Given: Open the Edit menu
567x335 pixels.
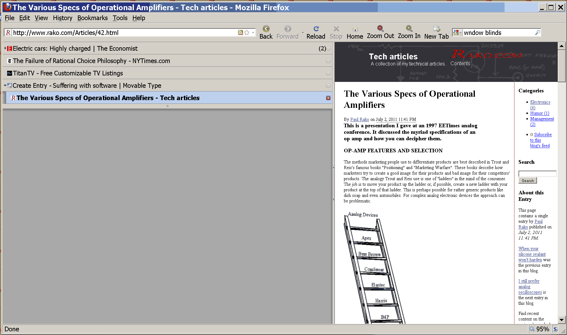Looking at the screenshot, I should point(25,18).
